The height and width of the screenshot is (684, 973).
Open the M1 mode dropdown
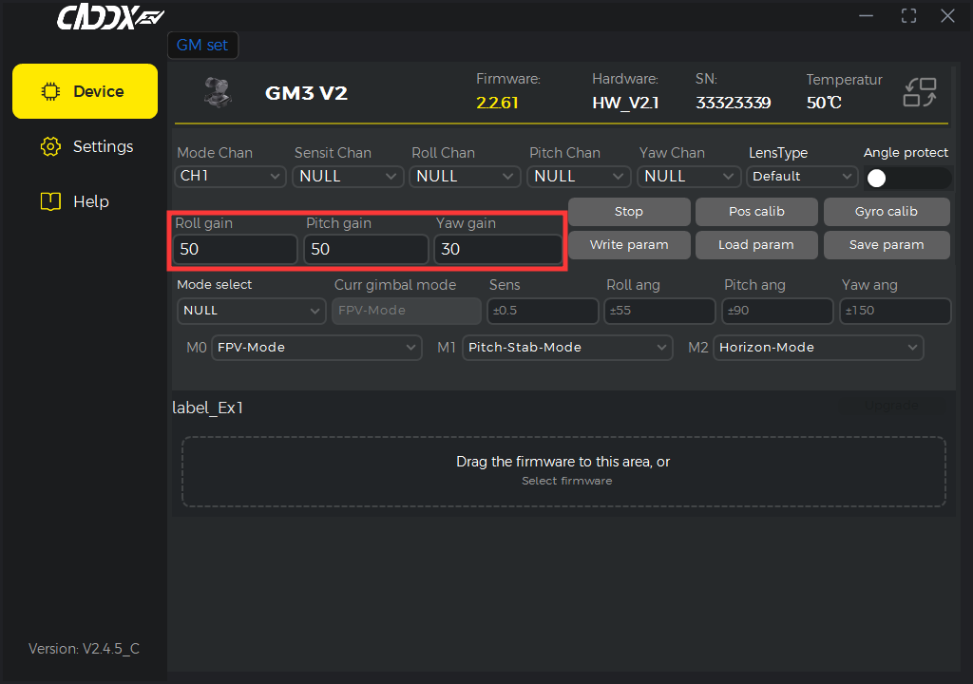[x=567, y=348]
